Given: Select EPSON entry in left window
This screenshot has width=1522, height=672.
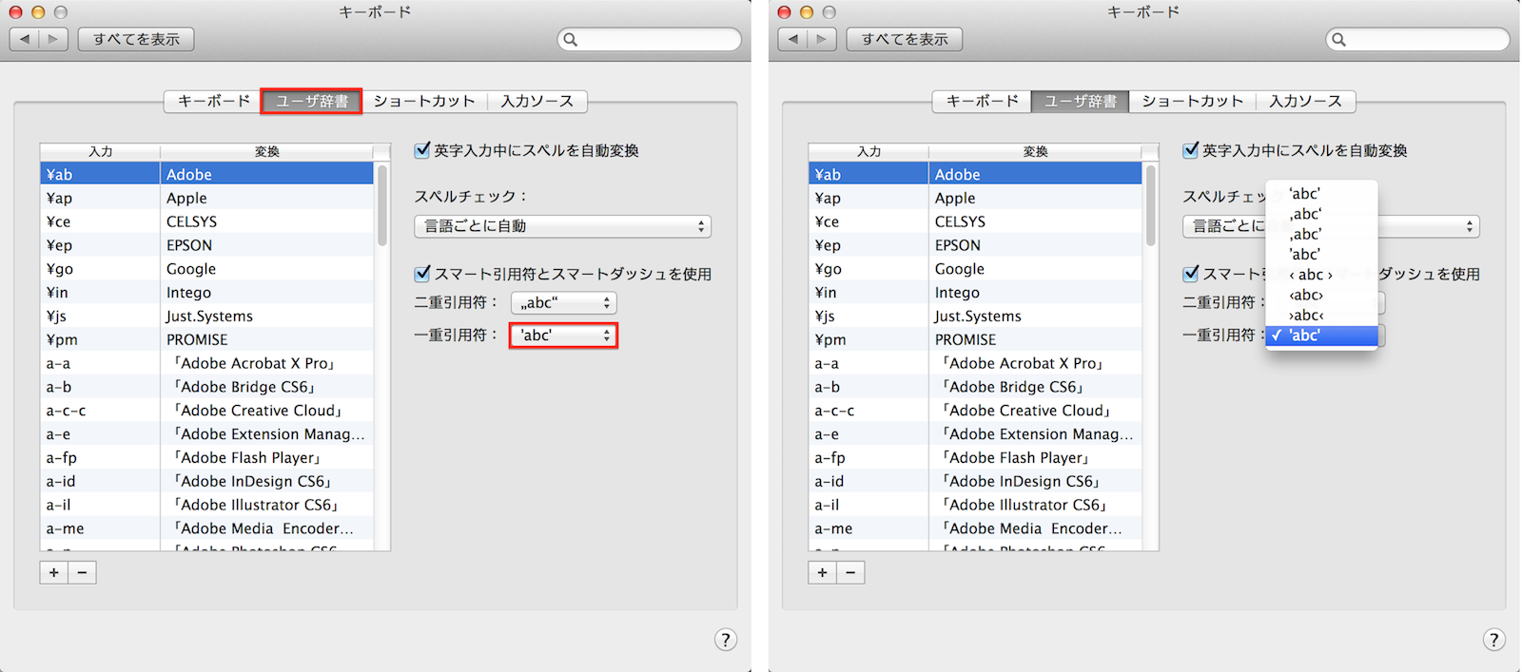Looking at the screenshot, I should click(207, 245).
